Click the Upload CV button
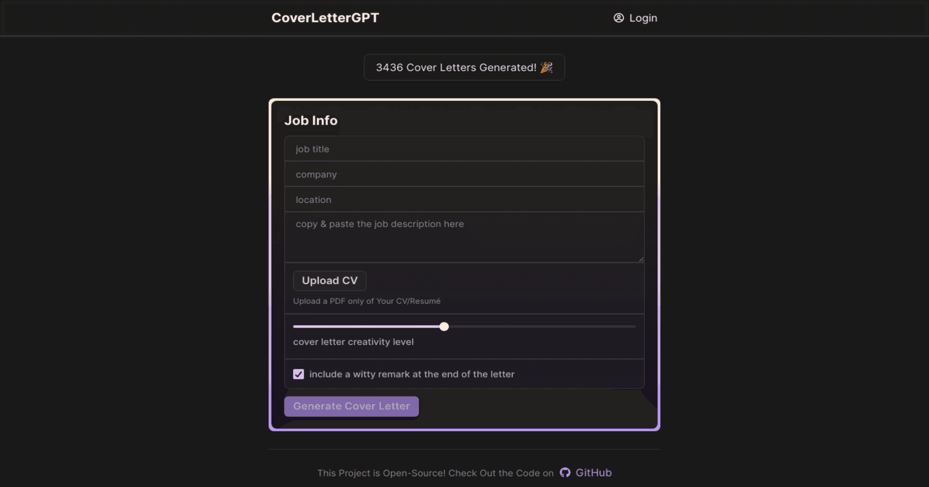This screenshot has width=929, height=487. coord(329,281)
